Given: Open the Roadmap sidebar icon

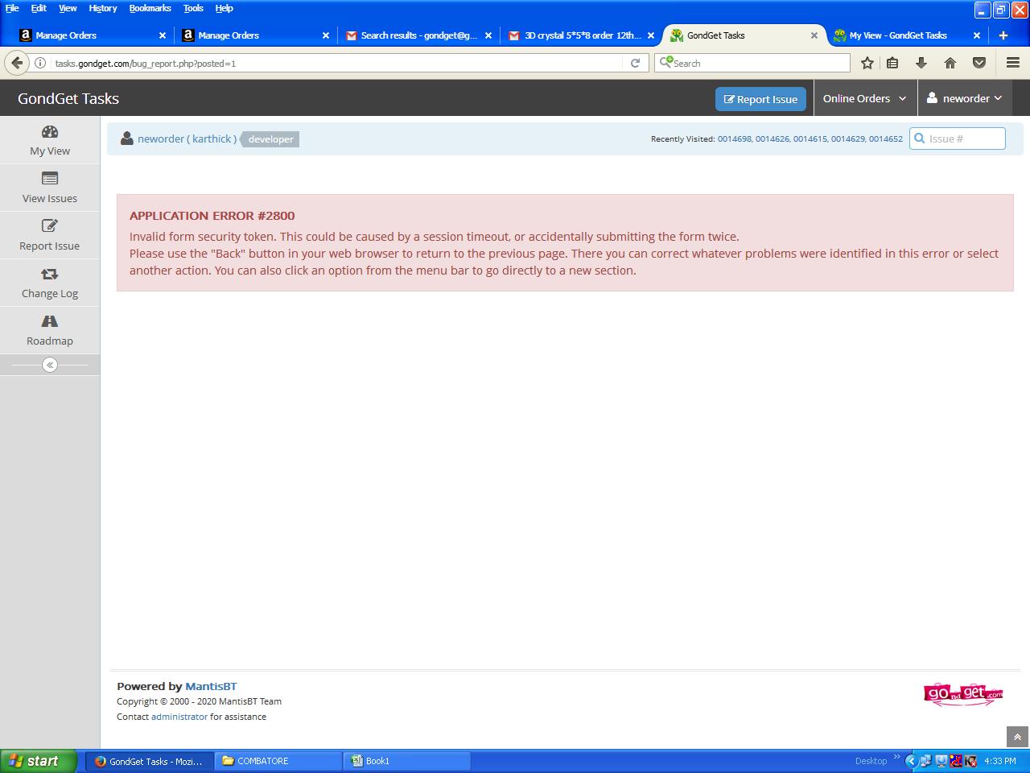Looking at the screenshot, I should tap(50, 321).
